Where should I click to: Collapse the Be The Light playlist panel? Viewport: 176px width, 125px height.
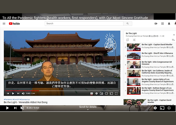pos(174,35)
